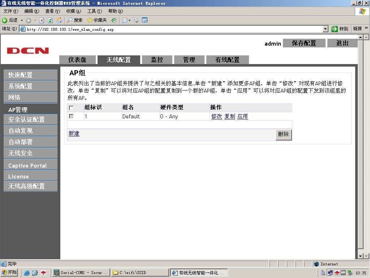370x278 pixels.
Task: Click the 修改 link for Default group
Action: pyautogui.click(x=217, y=117)
